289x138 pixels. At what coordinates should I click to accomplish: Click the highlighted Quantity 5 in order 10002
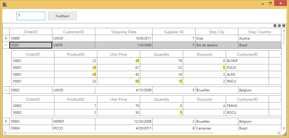161,112
